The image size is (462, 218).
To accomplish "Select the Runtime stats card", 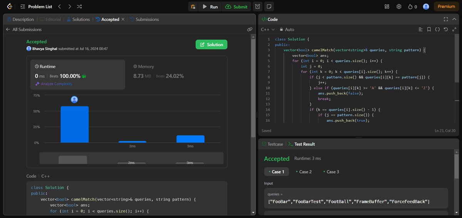I will coord(78,75).
